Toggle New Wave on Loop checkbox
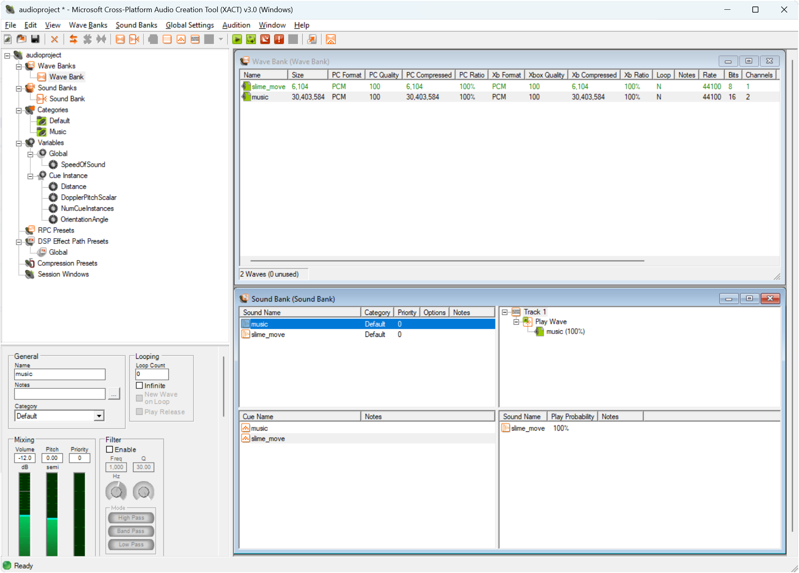 [139, 398]
